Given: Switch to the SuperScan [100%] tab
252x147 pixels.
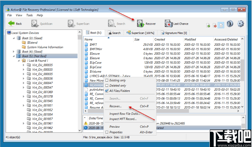Looking at the screenshot, I should point(140,33).
